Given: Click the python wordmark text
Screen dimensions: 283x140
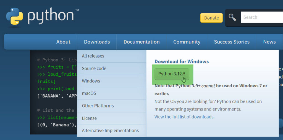Looking at the screenshot, I should (51, 16).
